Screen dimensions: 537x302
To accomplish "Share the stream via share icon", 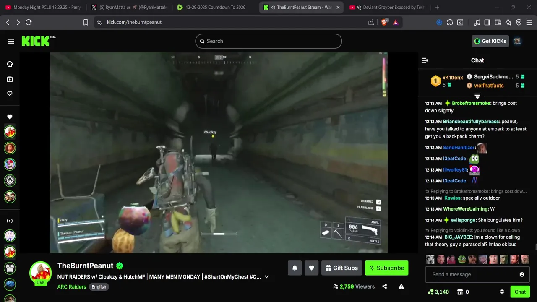I will click(385, 286).
